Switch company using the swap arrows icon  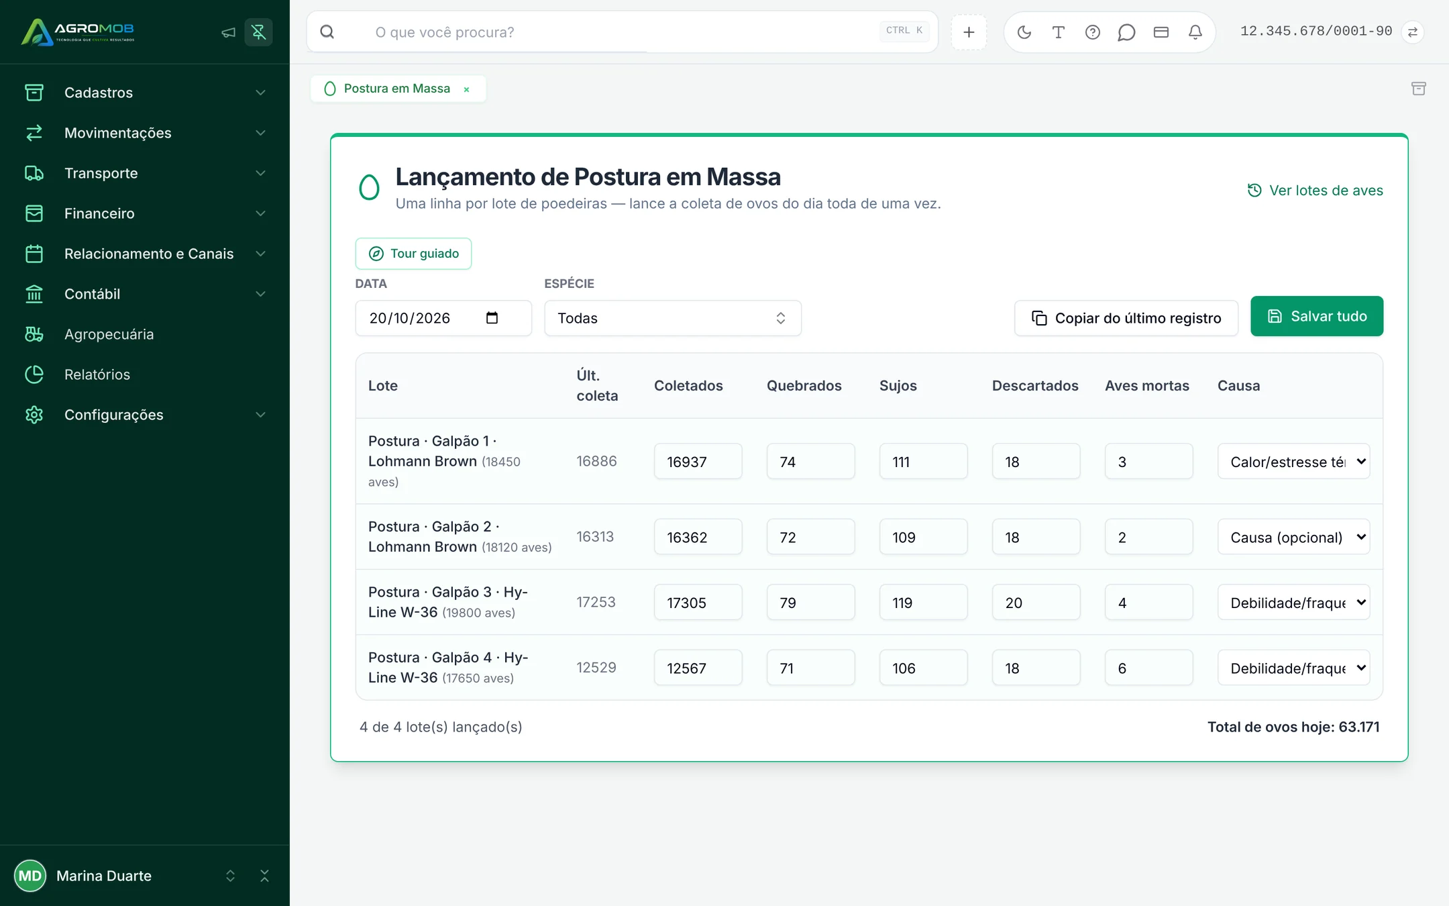(1413, 32)
